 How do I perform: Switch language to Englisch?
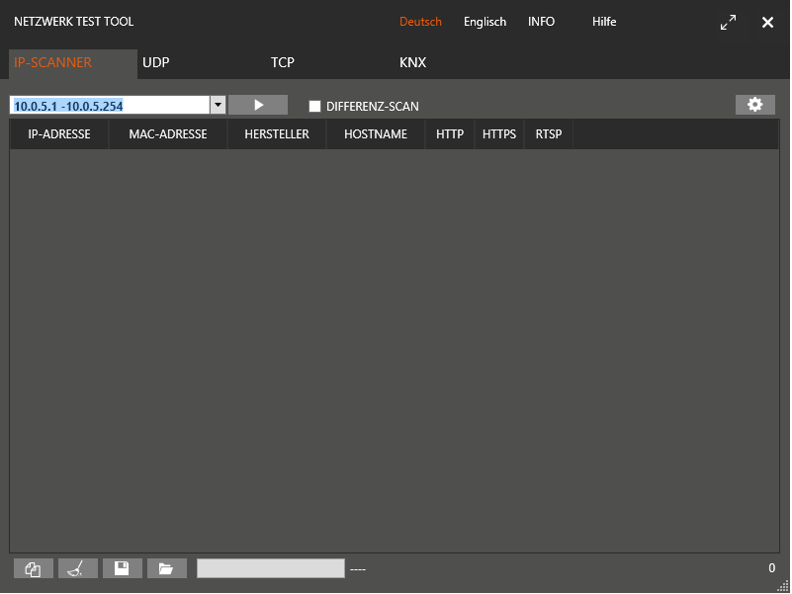pos(484,22)
